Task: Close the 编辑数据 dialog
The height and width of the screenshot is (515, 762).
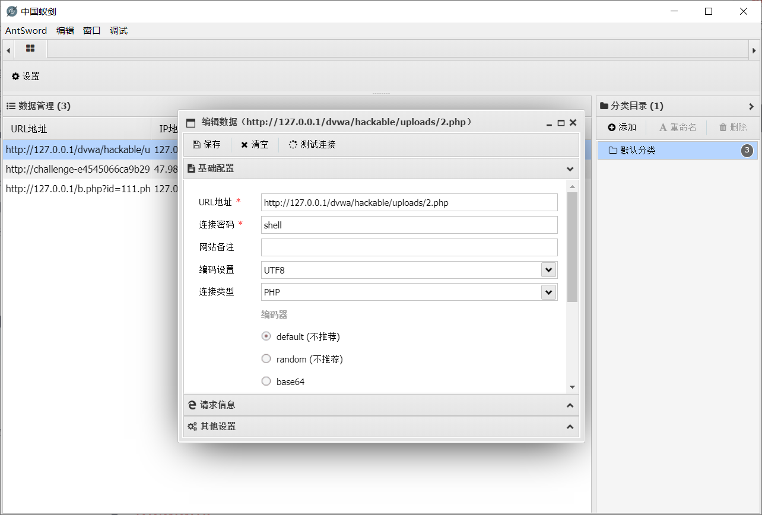Action: (573, 123)
